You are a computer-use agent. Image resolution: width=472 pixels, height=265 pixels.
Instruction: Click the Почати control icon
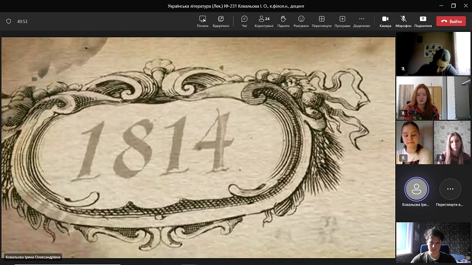pos(203,19)
